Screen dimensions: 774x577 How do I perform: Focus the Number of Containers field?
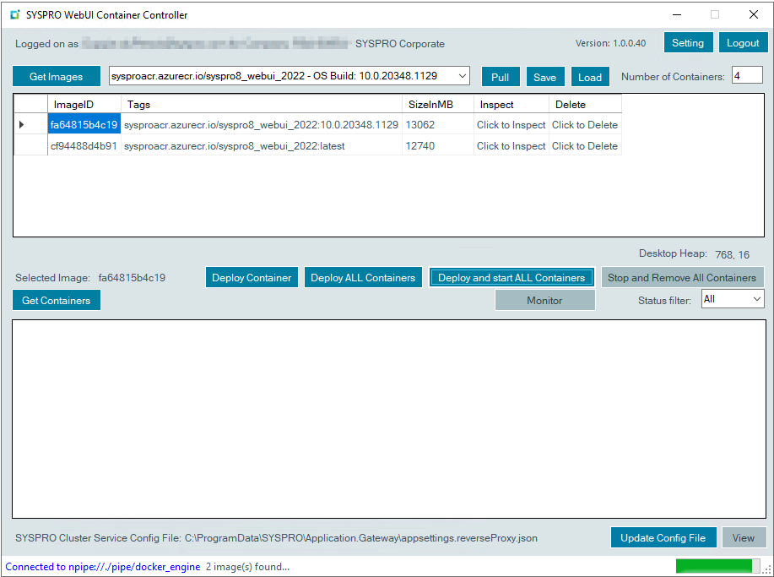pos(746,76)
